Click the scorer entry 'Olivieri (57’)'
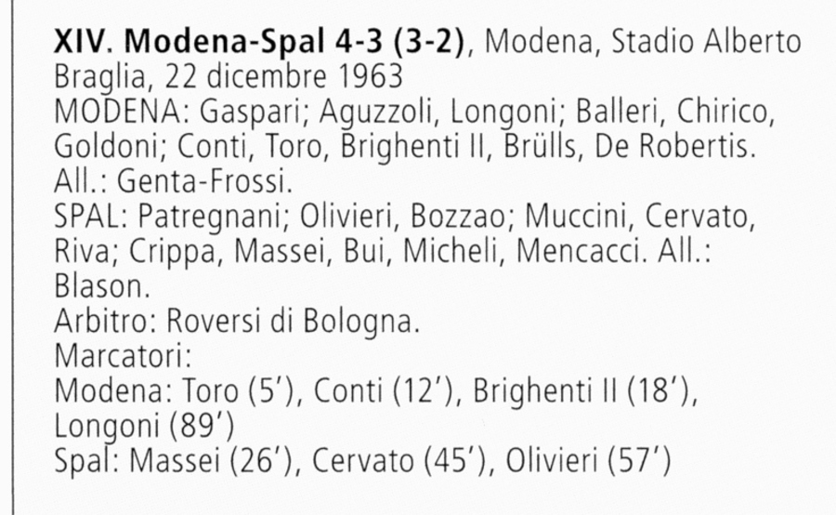836x515 pixels. point(588,462)
